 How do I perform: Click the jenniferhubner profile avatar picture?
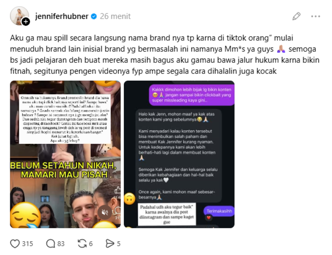(19, 15)
